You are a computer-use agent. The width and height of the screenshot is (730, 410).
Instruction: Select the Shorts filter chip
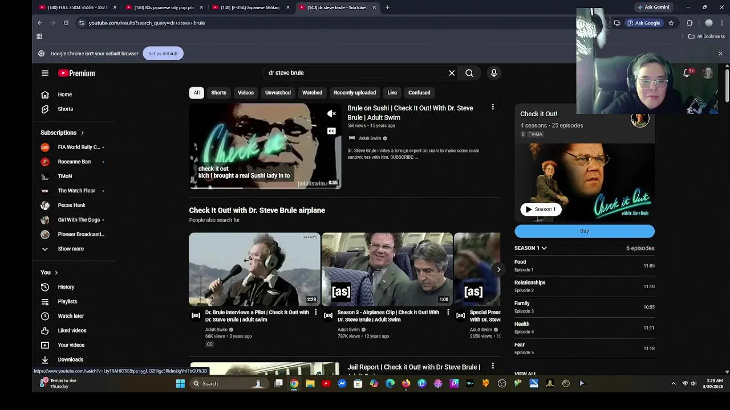point(219,92)
